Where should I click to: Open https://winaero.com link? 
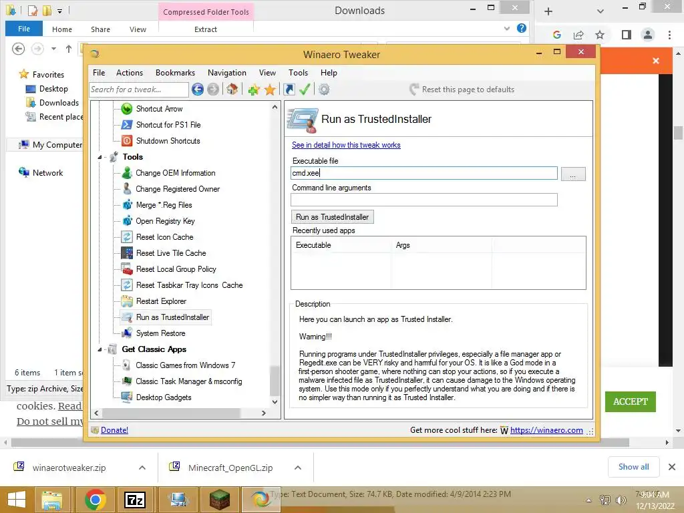coord(546,430)
